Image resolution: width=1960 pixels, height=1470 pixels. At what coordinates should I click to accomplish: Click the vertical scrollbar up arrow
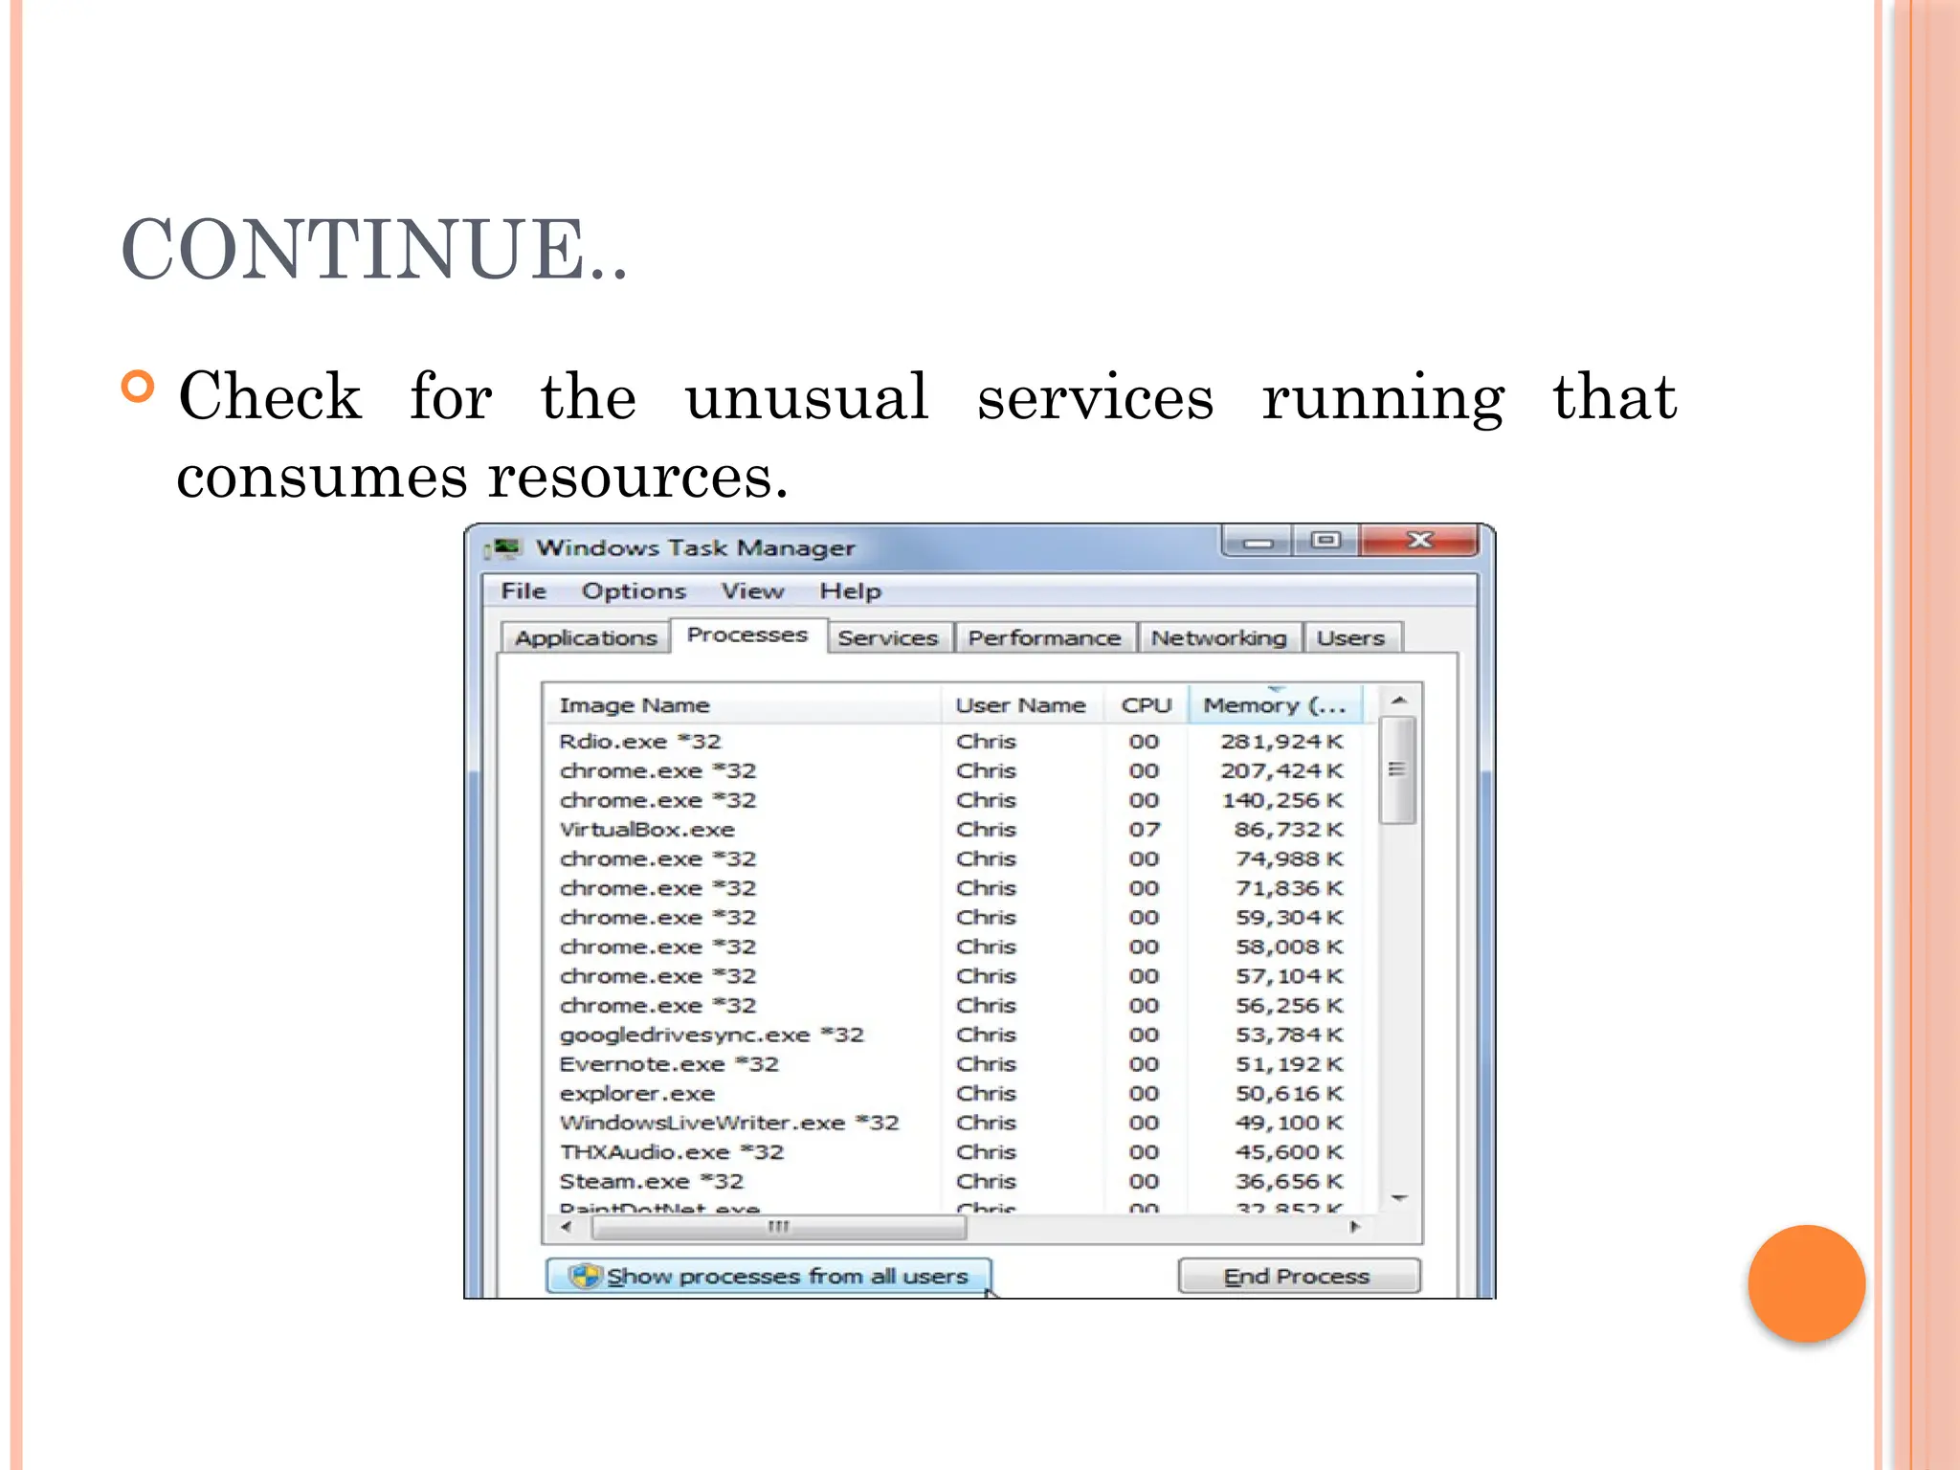(1399, 702)
